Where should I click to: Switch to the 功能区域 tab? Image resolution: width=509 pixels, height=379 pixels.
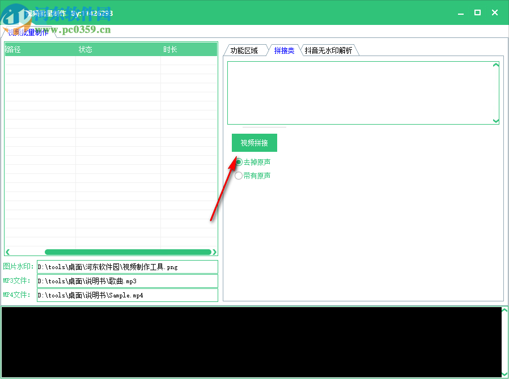click(244, 50)
